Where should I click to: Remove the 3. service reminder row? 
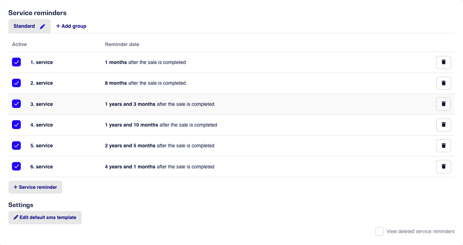[x=443, y=104]
